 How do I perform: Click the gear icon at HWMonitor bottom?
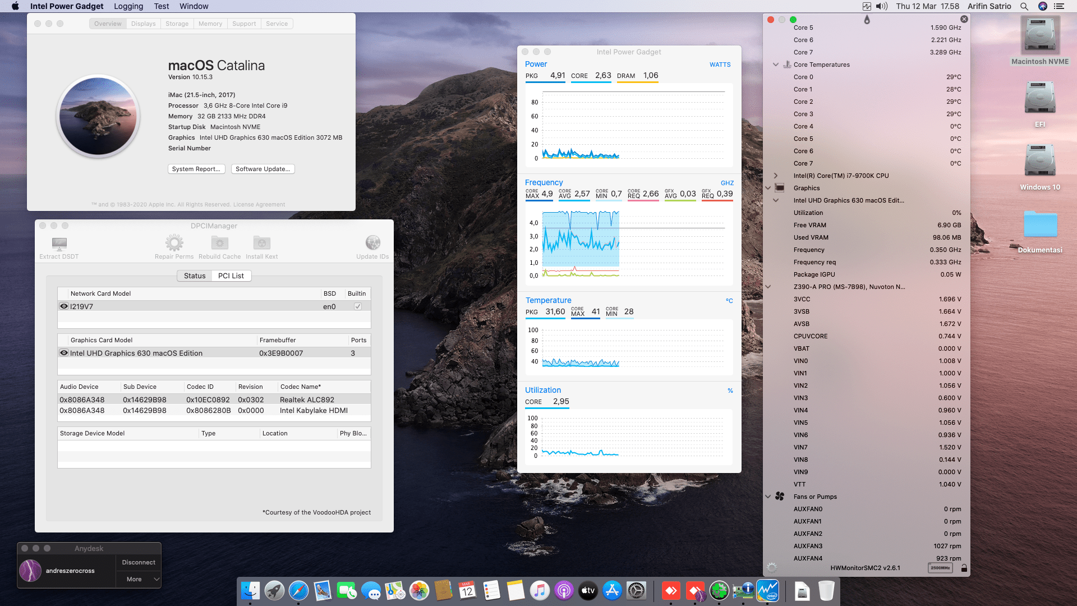(x=772, y=567)
